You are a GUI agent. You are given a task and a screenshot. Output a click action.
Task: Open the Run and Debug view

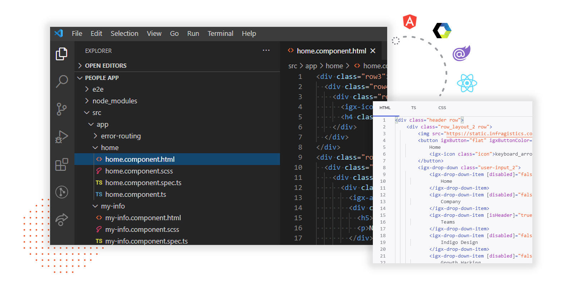click(x=61, y=137)
